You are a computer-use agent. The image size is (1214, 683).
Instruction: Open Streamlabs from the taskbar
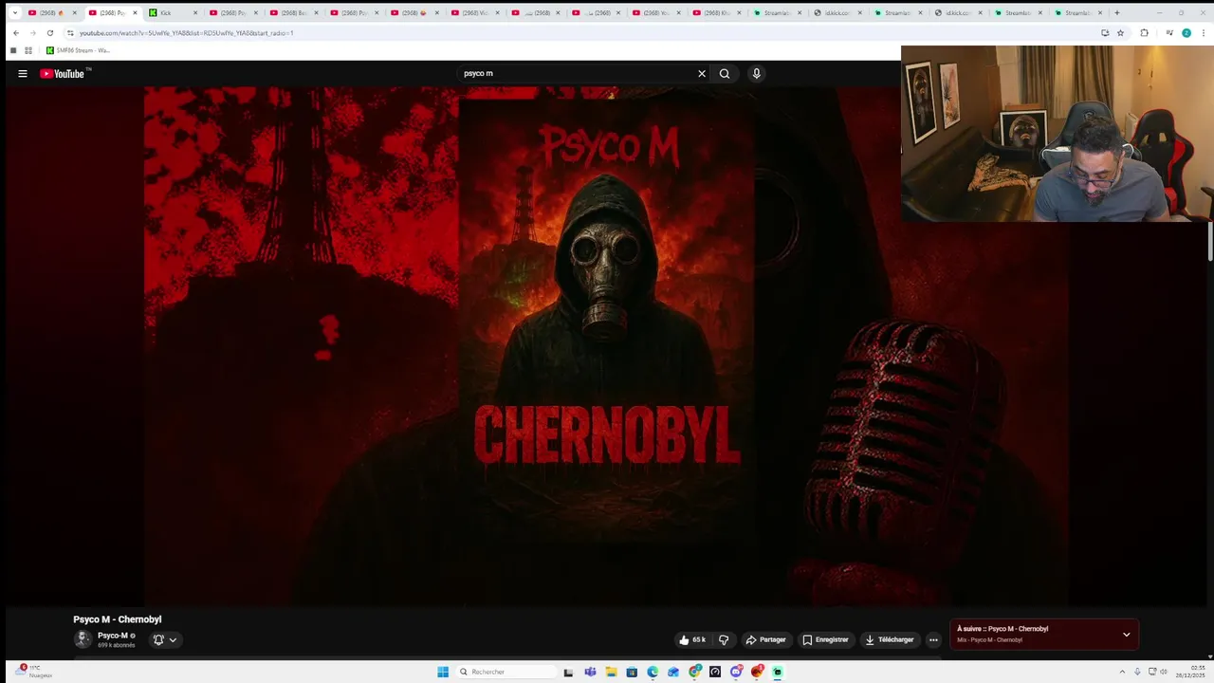778,672
